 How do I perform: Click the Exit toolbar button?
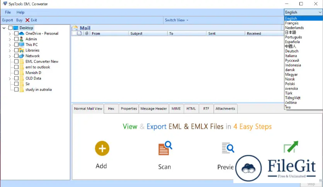(31, 20)
